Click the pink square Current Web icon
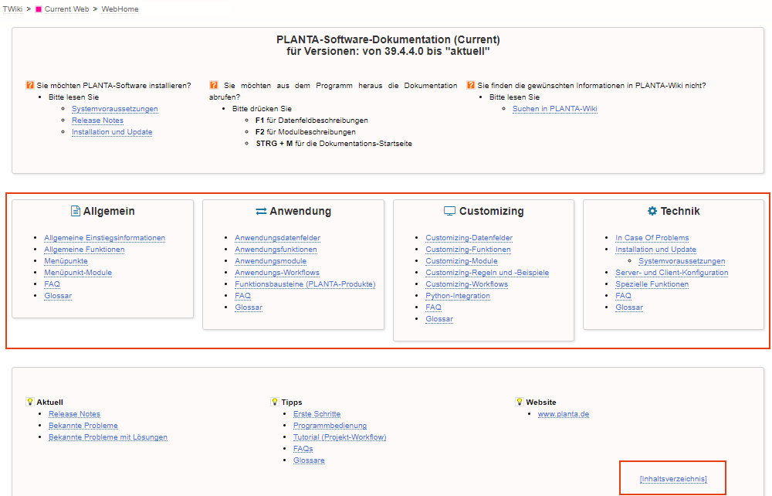772x496 pixels. tap(38, 9)
